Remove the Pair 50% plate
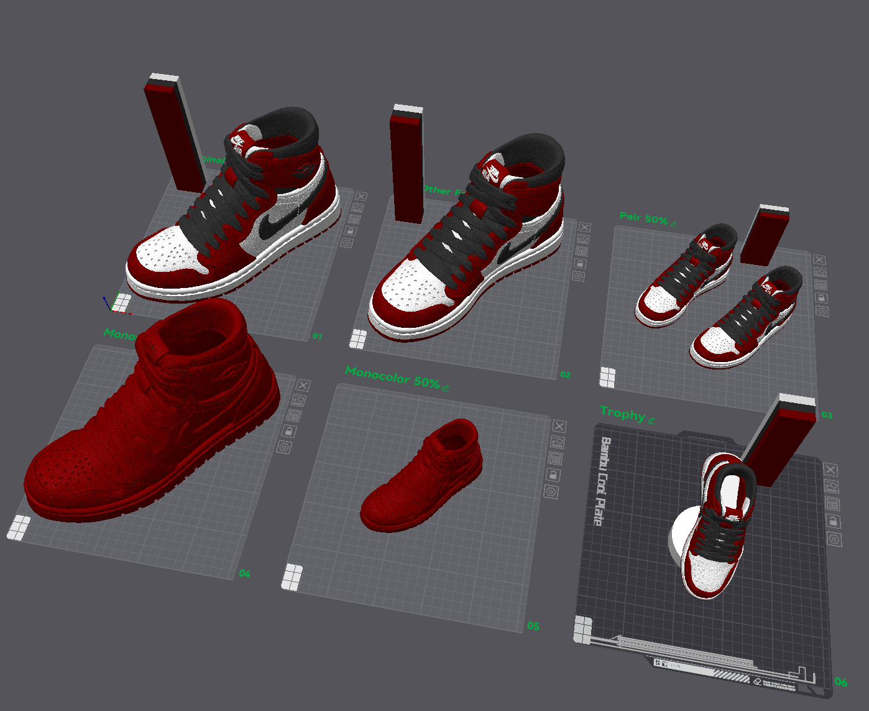The width and height of the screenshot is (869, 711). (819, 260)
